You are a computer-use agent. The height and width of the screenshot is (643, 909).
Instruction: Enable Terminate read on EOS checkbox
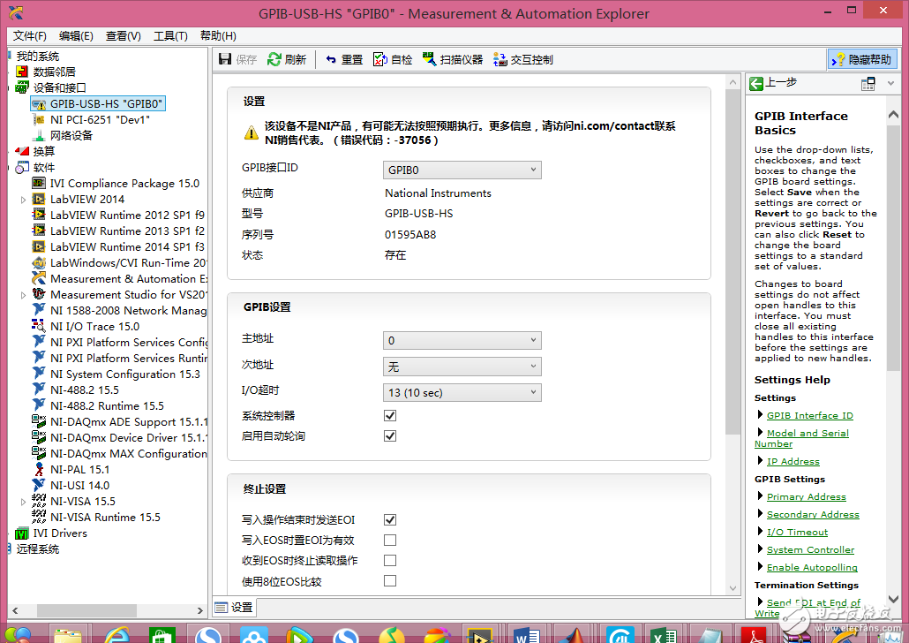point(390,561)
